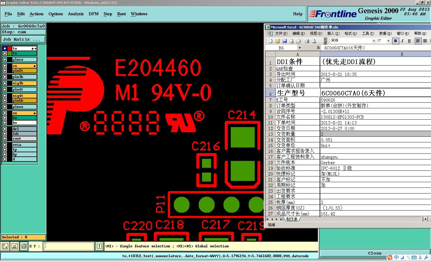The width and height of the screenshot is (431, 262).
Task: Select layer name bo in layer list
Action: coord(24,123)
